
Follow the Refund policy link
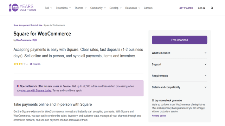pos(159,116)
